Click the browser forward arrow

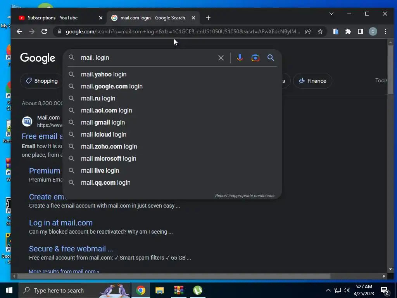(x=32, y=31)
